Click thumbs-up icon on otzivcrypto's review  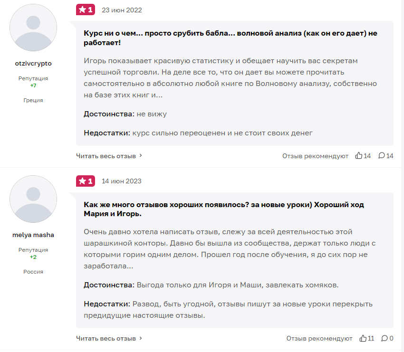click(359, 156)
